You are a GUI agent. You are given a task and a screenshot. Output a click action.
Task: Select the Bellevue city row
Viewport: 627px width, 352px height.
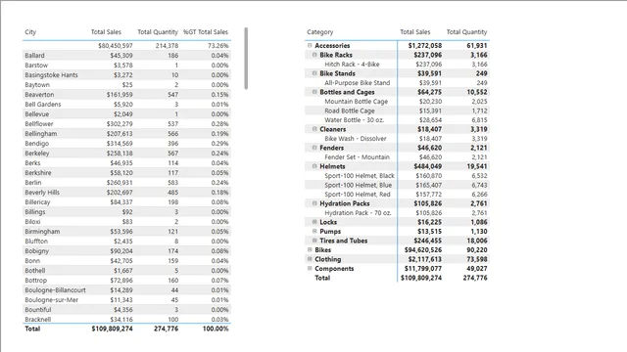click(126, 114)
